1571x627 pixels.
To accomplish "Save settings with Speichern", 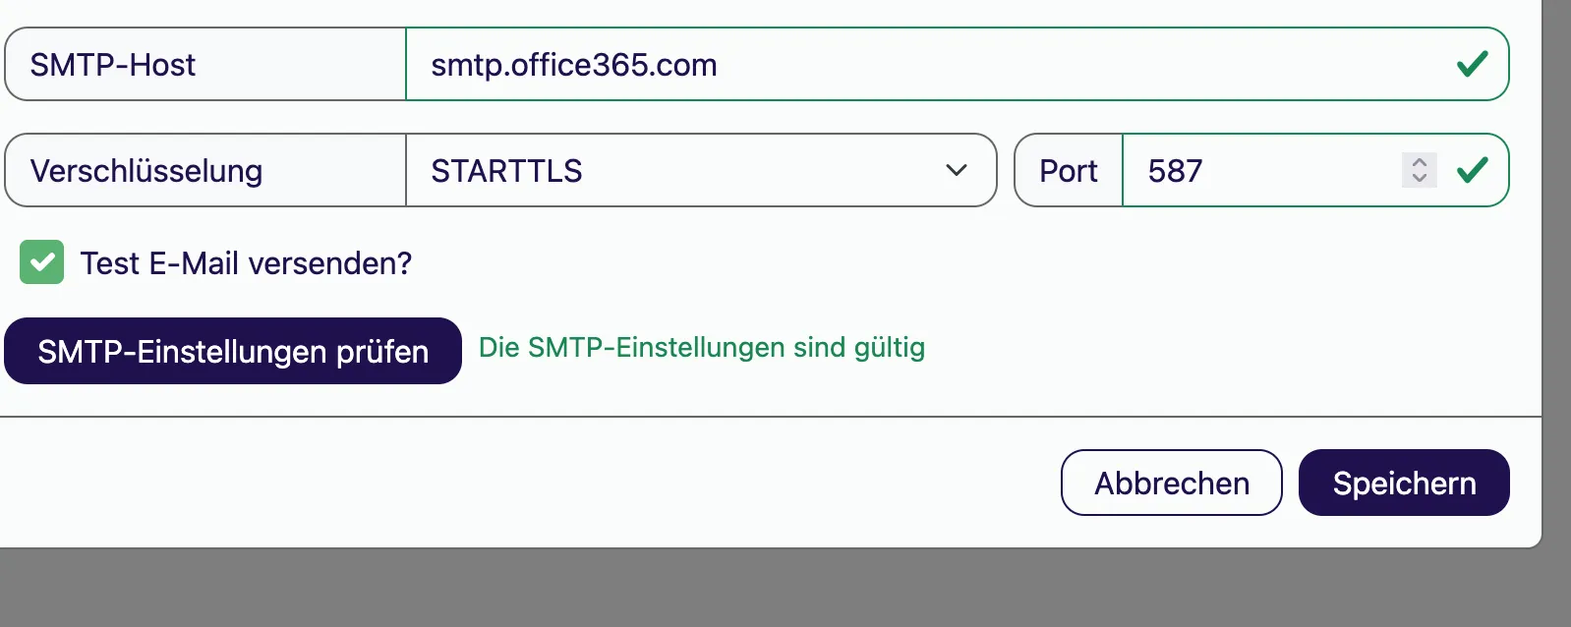I will 1403,483.
